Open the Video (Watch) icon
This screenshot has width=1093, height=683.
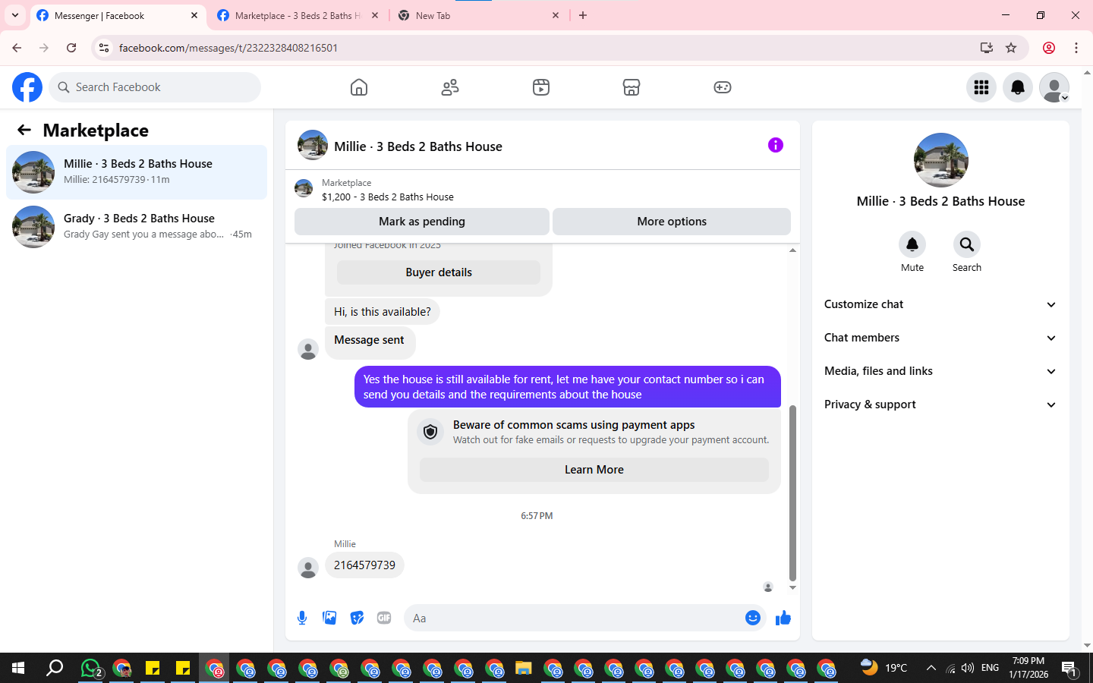pyautogui.click(x=541, y=87)
